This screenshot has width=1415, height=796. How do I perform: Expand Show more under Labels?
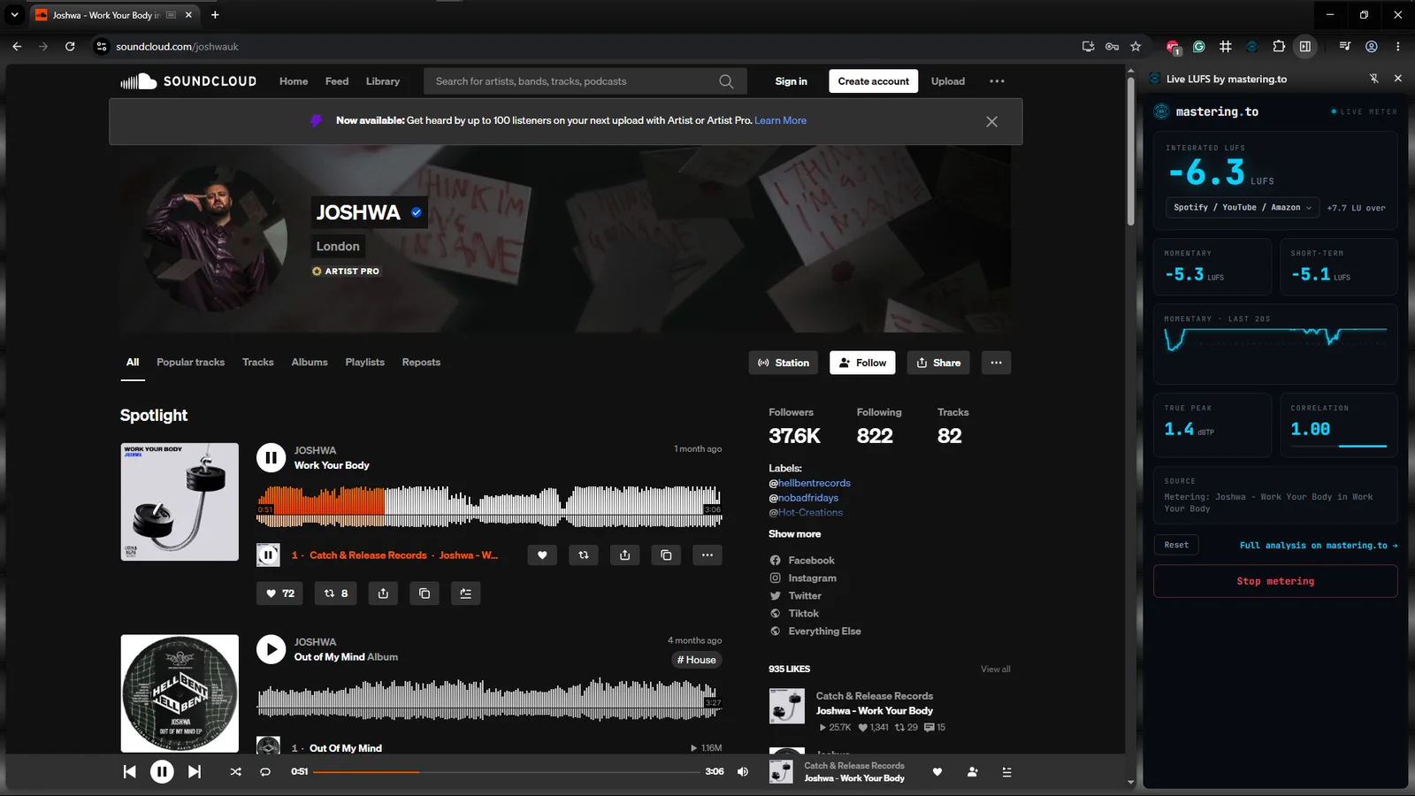pyautogui.click(x=794, y=534)
